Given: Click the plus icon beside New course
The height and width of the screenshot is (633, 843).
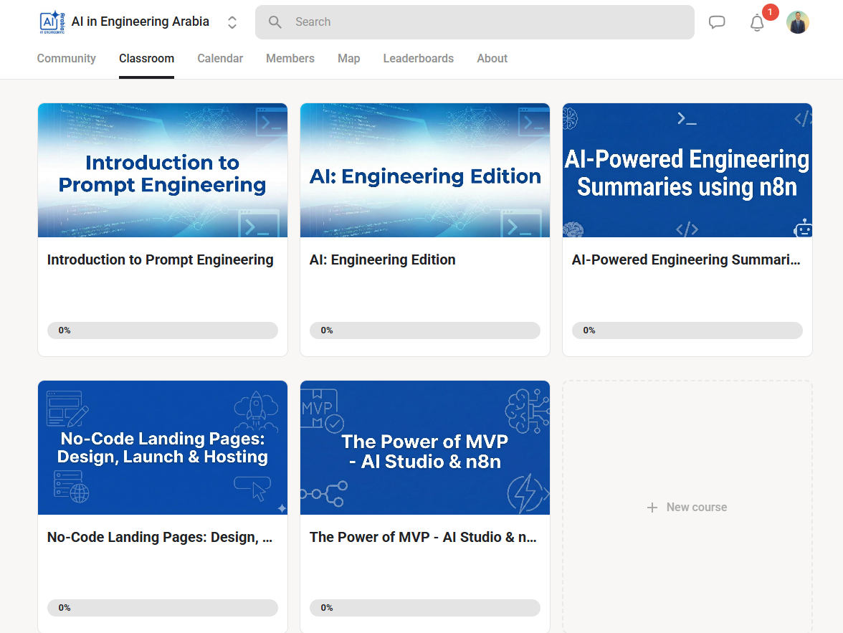Looking at the screenshot, I should click(652, 508).
